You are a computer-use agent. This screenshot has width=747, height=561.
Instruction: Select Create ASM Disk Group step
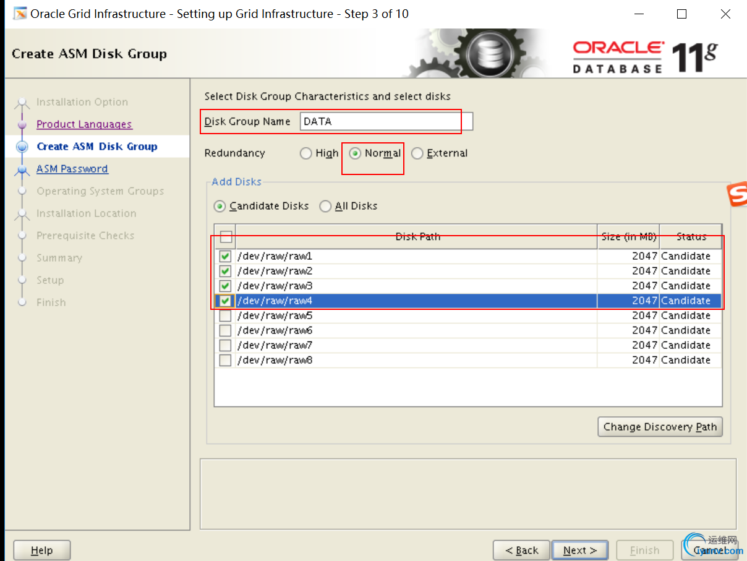click(97, 147)
